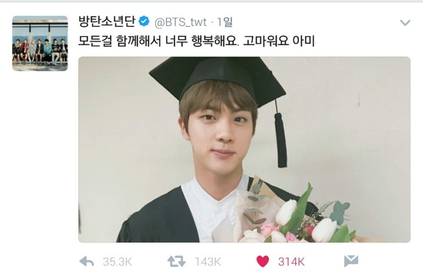Show the 143K retweets count
The width and height of the screenshot is (423, 280).
pyautogui.click(x=208, y=262)
